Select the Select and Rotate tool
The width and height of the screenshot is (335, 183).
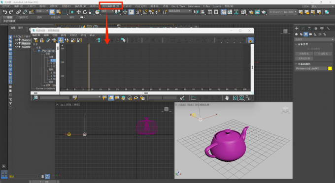[x=85, y=12]
